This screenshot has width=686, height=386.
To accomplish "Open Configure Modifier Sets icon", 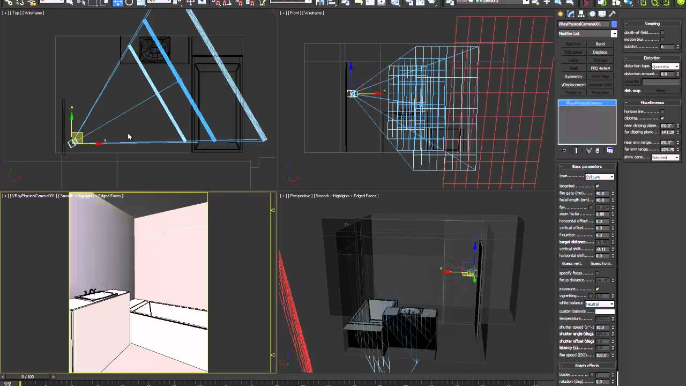I will (x=610, y=151).
